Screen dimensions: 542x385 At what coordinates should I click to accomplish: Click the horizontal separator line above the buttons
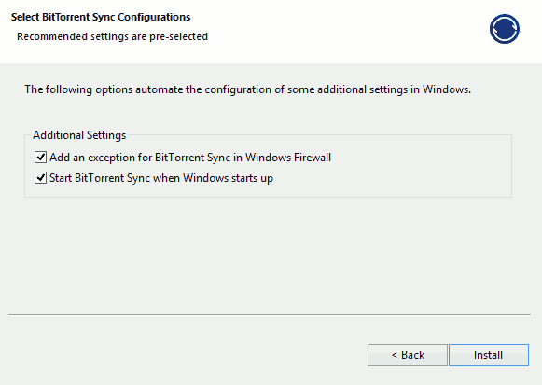pos(270,314)
